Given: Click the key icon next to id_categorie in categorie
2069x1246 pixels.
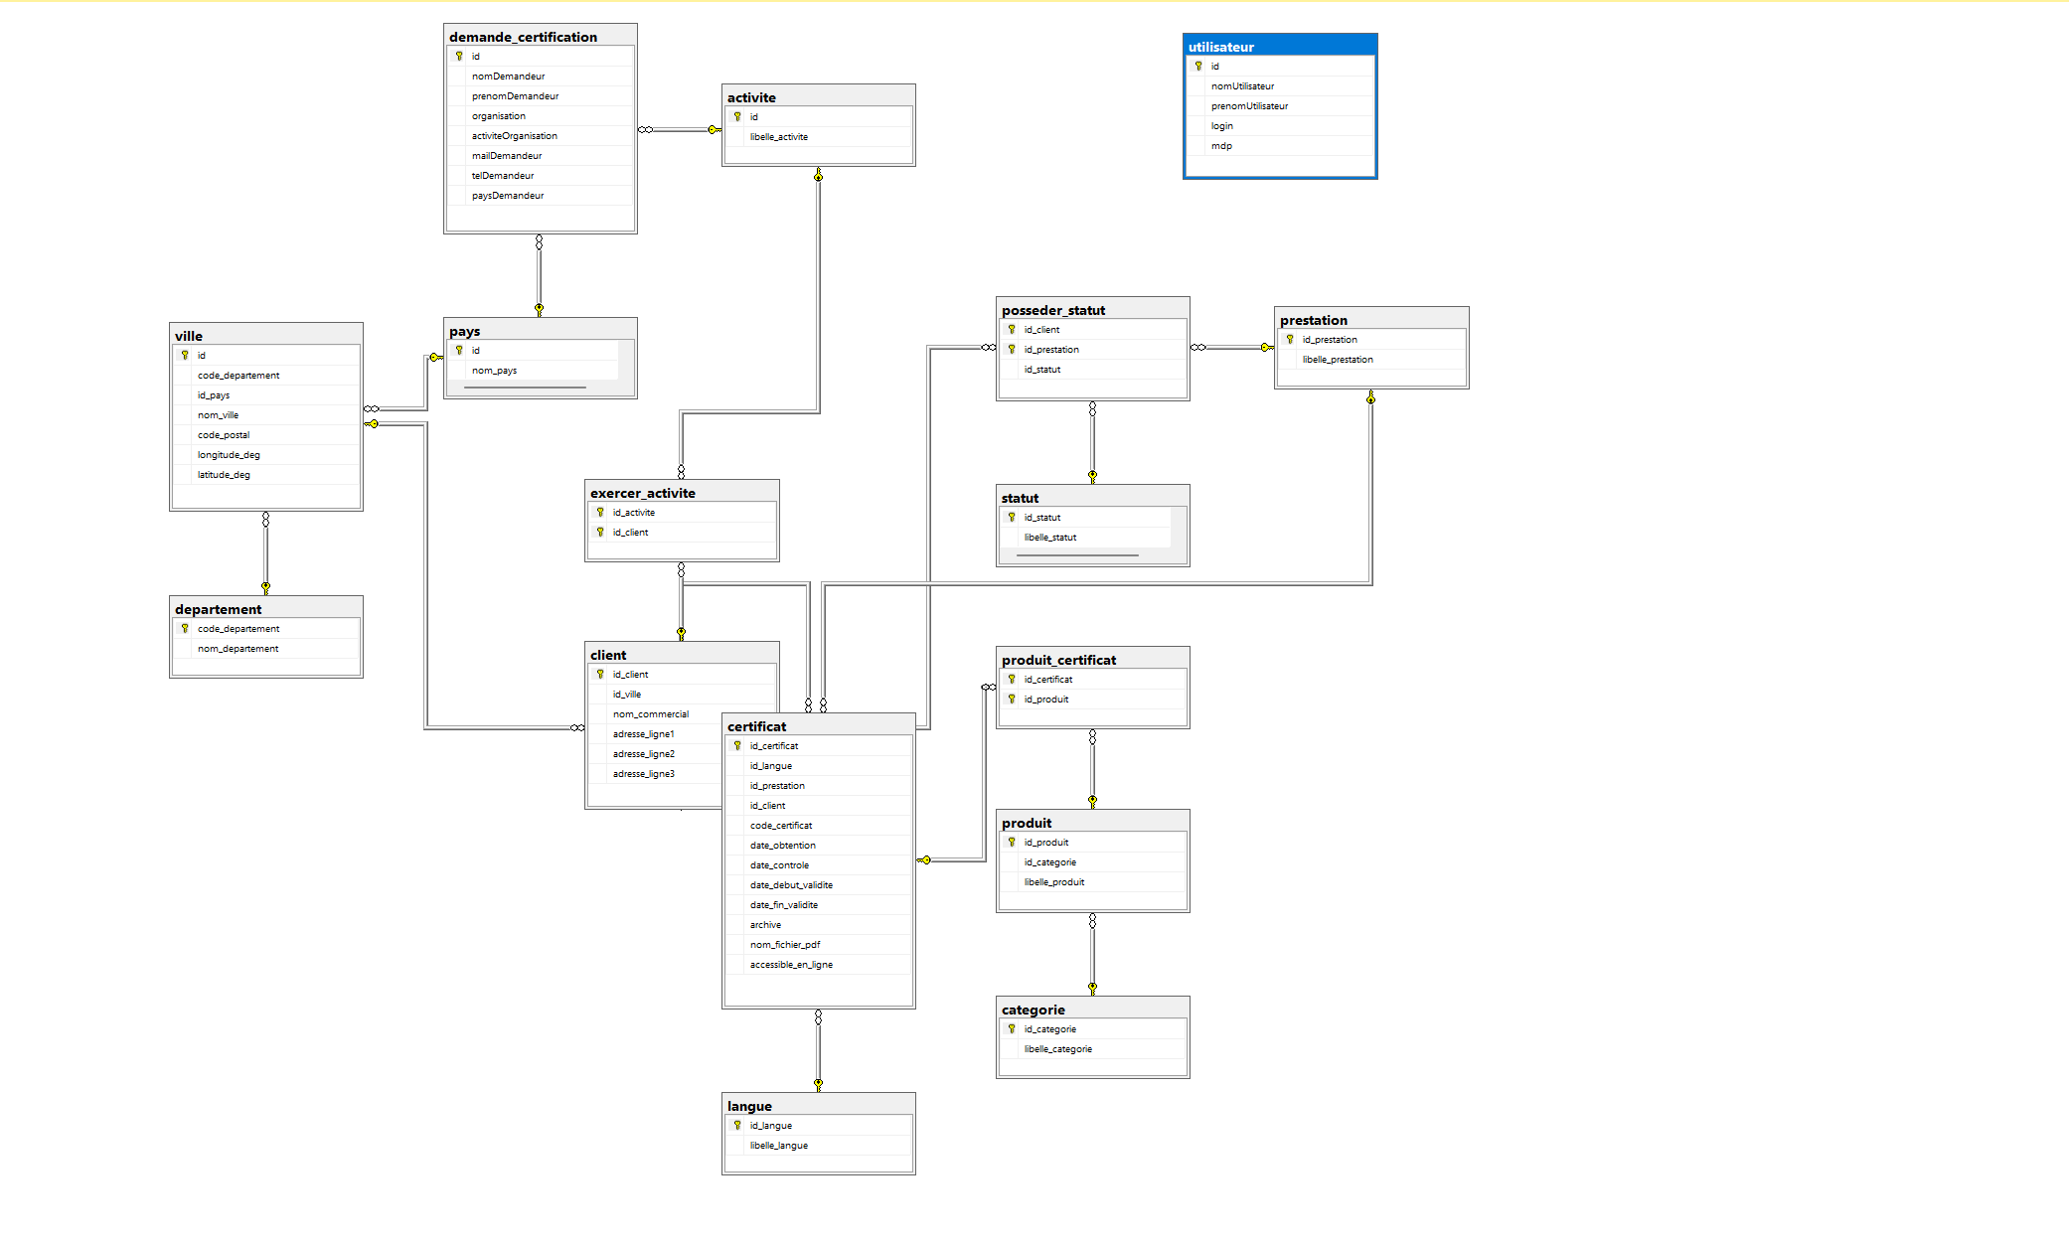Looking at the screenshot, I should click(1012, 1028).
